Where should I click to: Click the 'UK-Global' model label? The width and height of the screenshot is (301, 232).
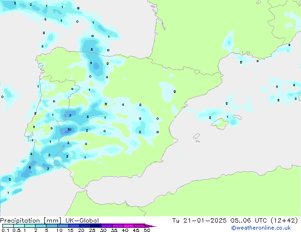point(82,221)
